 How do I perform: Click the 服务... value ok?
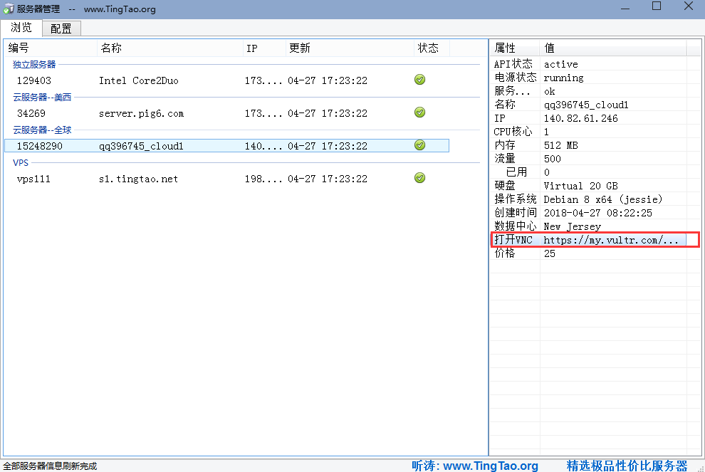[549, 91]
